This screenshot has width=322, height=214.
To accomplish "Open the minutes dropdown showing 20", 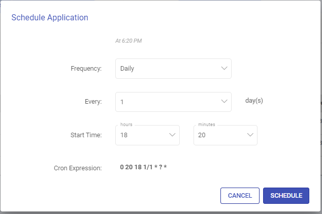I will pyautogui.click(x=226, y=135).
